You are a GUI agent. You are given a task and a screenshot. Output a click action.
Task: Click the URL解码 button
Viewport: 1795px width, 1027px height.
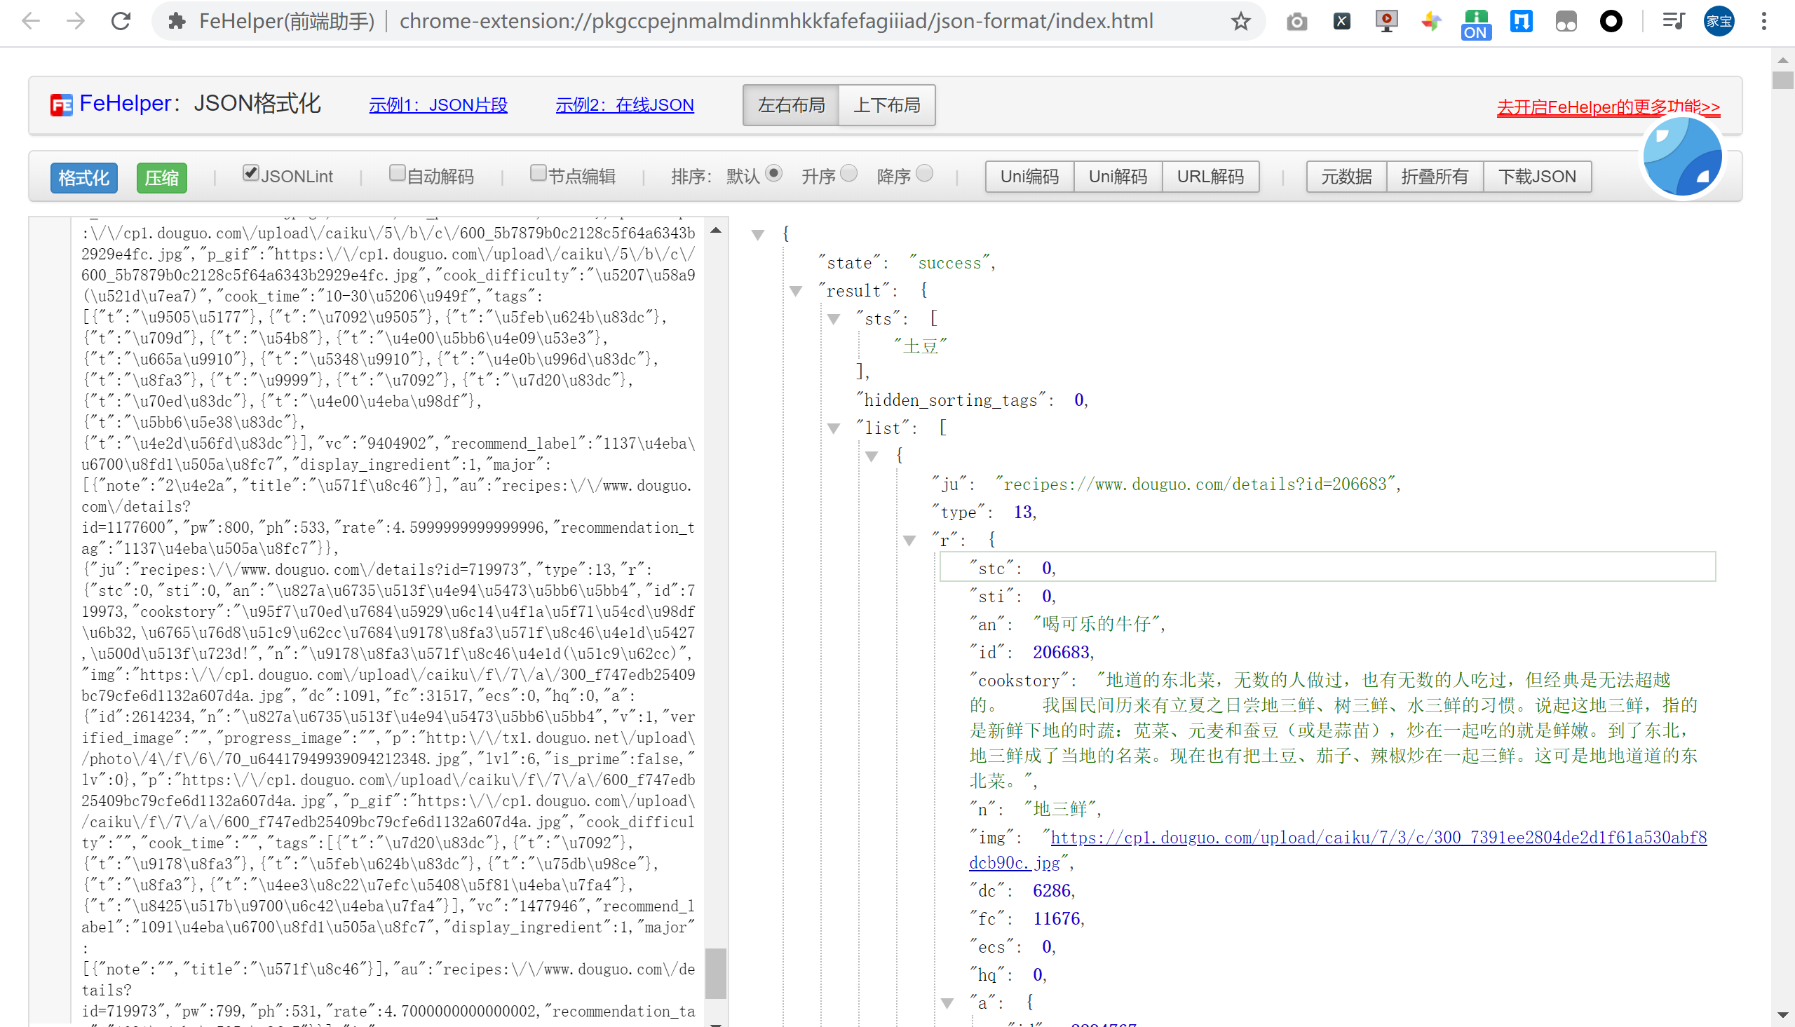coord(1210,177)
